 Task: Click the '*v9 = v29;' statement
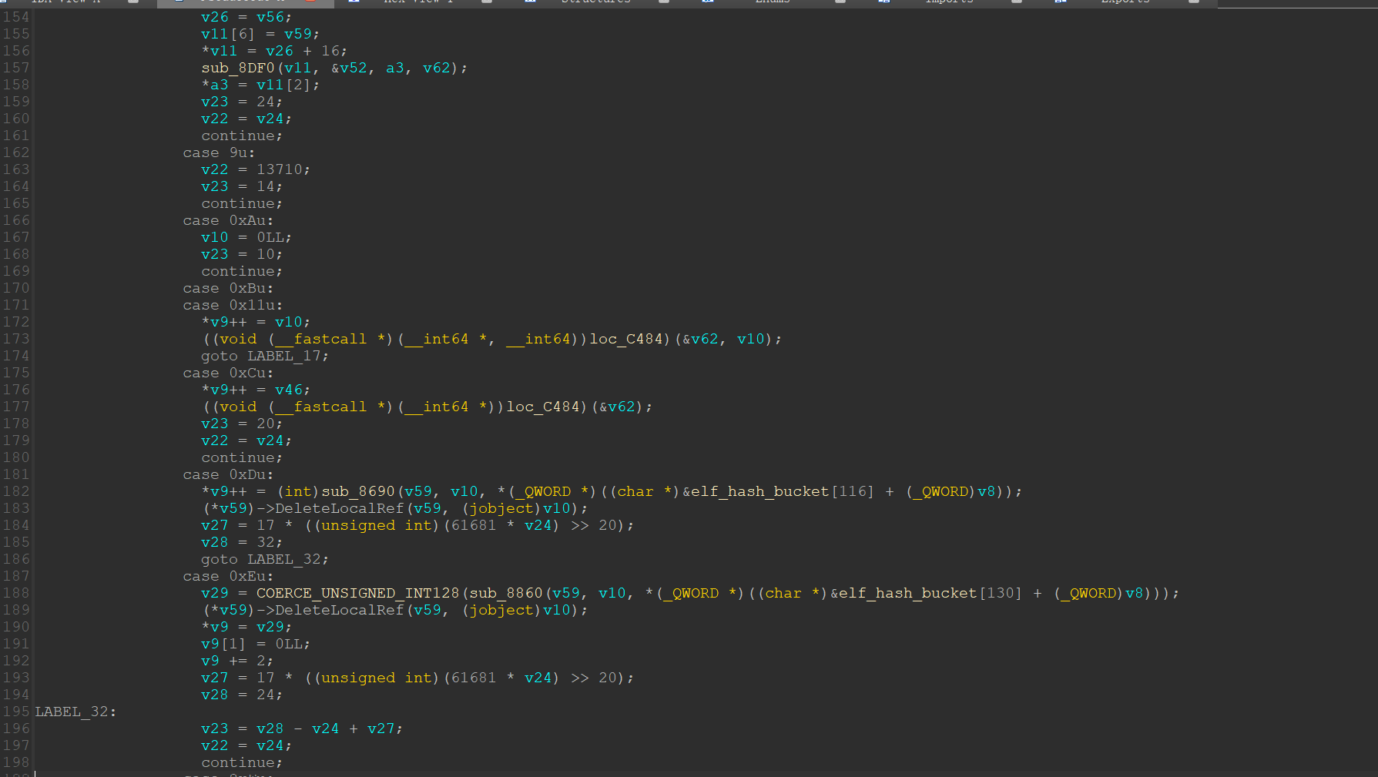click(246, 627)
